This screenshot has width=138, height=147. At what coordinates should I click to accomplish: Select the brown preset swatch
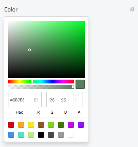point(41,125)
